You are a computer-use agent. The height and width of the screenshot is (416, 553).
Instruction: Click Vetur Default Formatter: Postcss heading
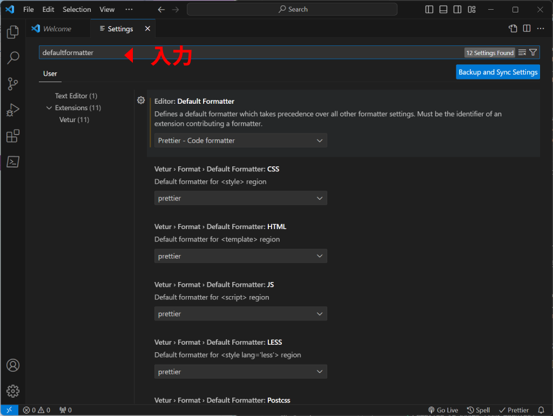coord(222,400)
